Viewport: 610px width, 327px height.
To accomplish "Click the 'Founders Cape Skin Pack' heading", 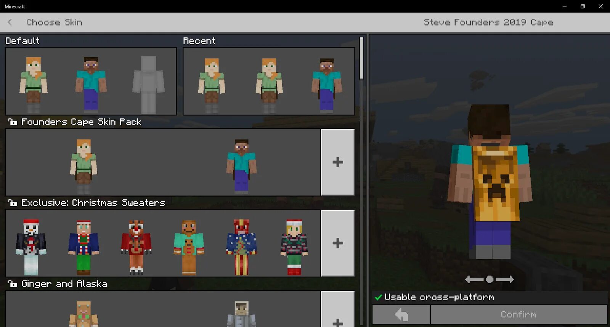I will pyautogui.click(x=81, y=122).
